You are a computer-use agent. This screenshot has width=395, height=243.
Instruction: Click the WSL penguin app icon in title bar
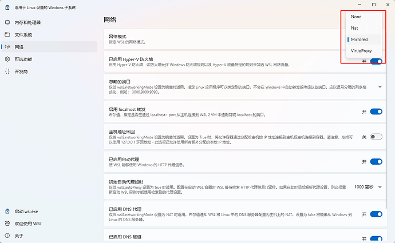click(7, 7)
